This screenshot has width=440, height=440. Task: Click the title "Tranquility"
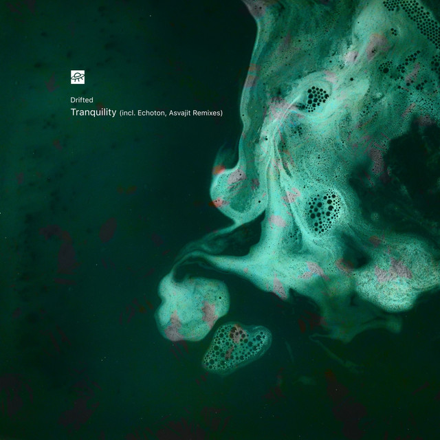(x=93, y=112)
